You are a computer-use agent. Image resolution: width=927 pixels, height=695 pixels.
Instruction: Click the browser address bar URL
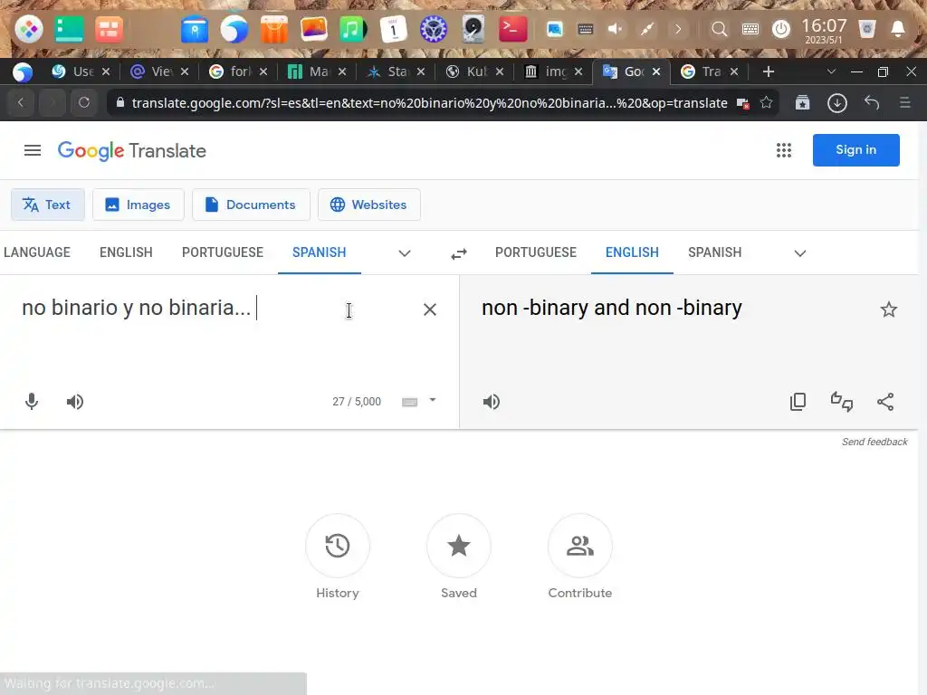429,103
